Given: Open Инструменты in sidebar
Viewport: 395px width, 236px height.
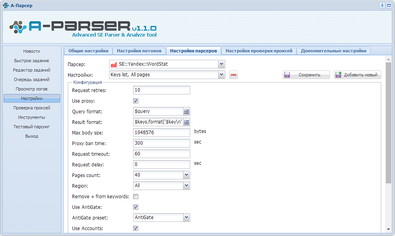Looking at the screenshot, I should click(x=32, y=117).
